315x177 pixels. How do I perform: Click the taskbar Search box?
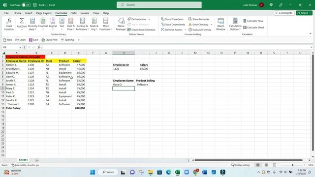click(x=108, y=172)
